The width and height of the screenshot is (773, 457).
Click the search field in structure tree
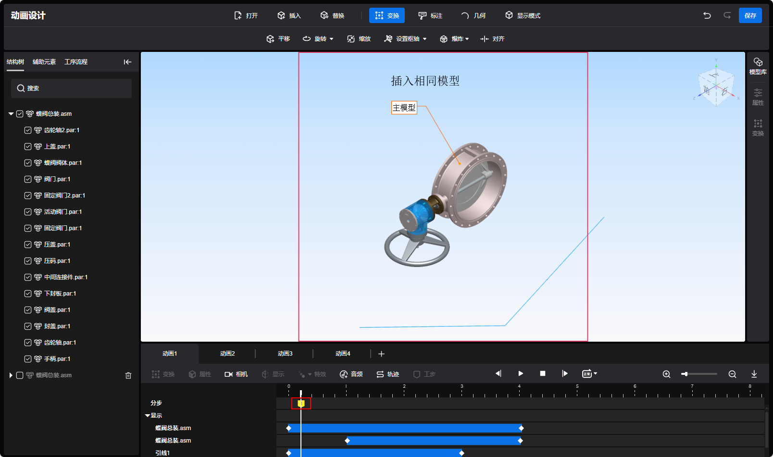71,88
